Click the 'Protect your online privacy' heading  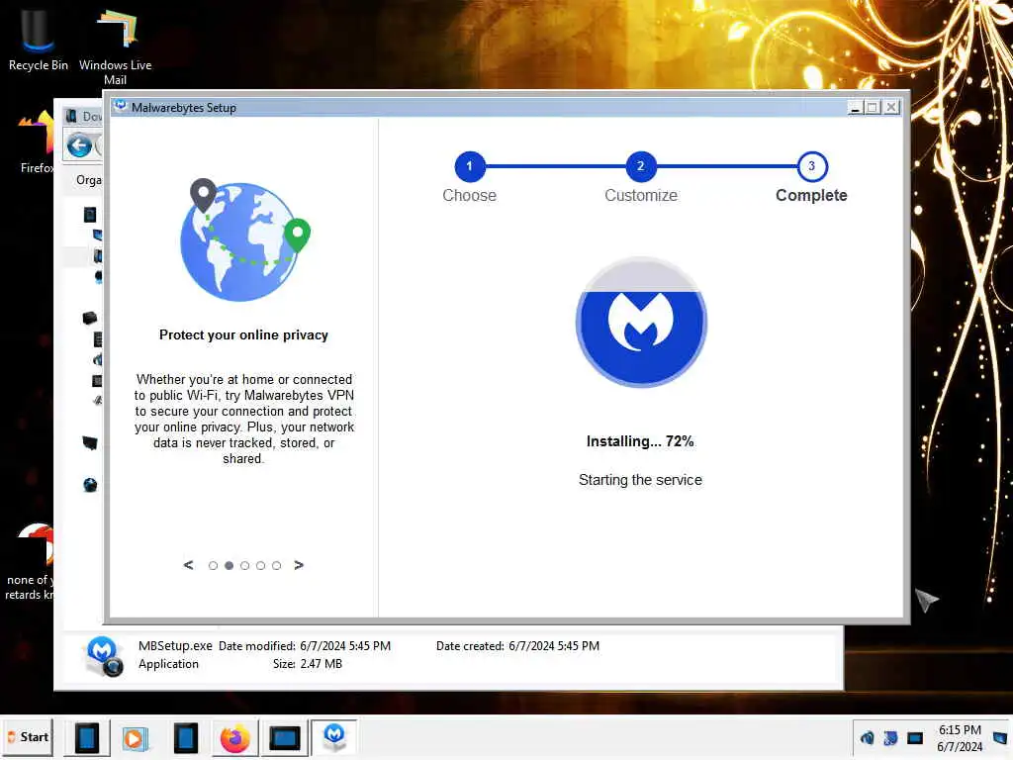(243, 334)
